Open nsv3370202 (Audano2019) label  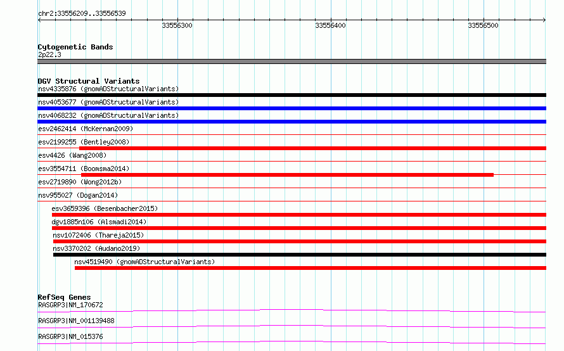(x=96, y=248)
